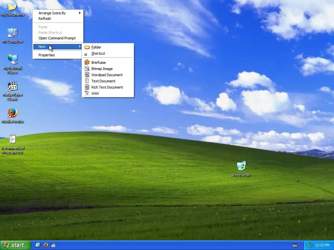Select the My Computer desktop icon
Image resolution: width=334 pixels, height=250 pixels.
click(x=12, y=35)
